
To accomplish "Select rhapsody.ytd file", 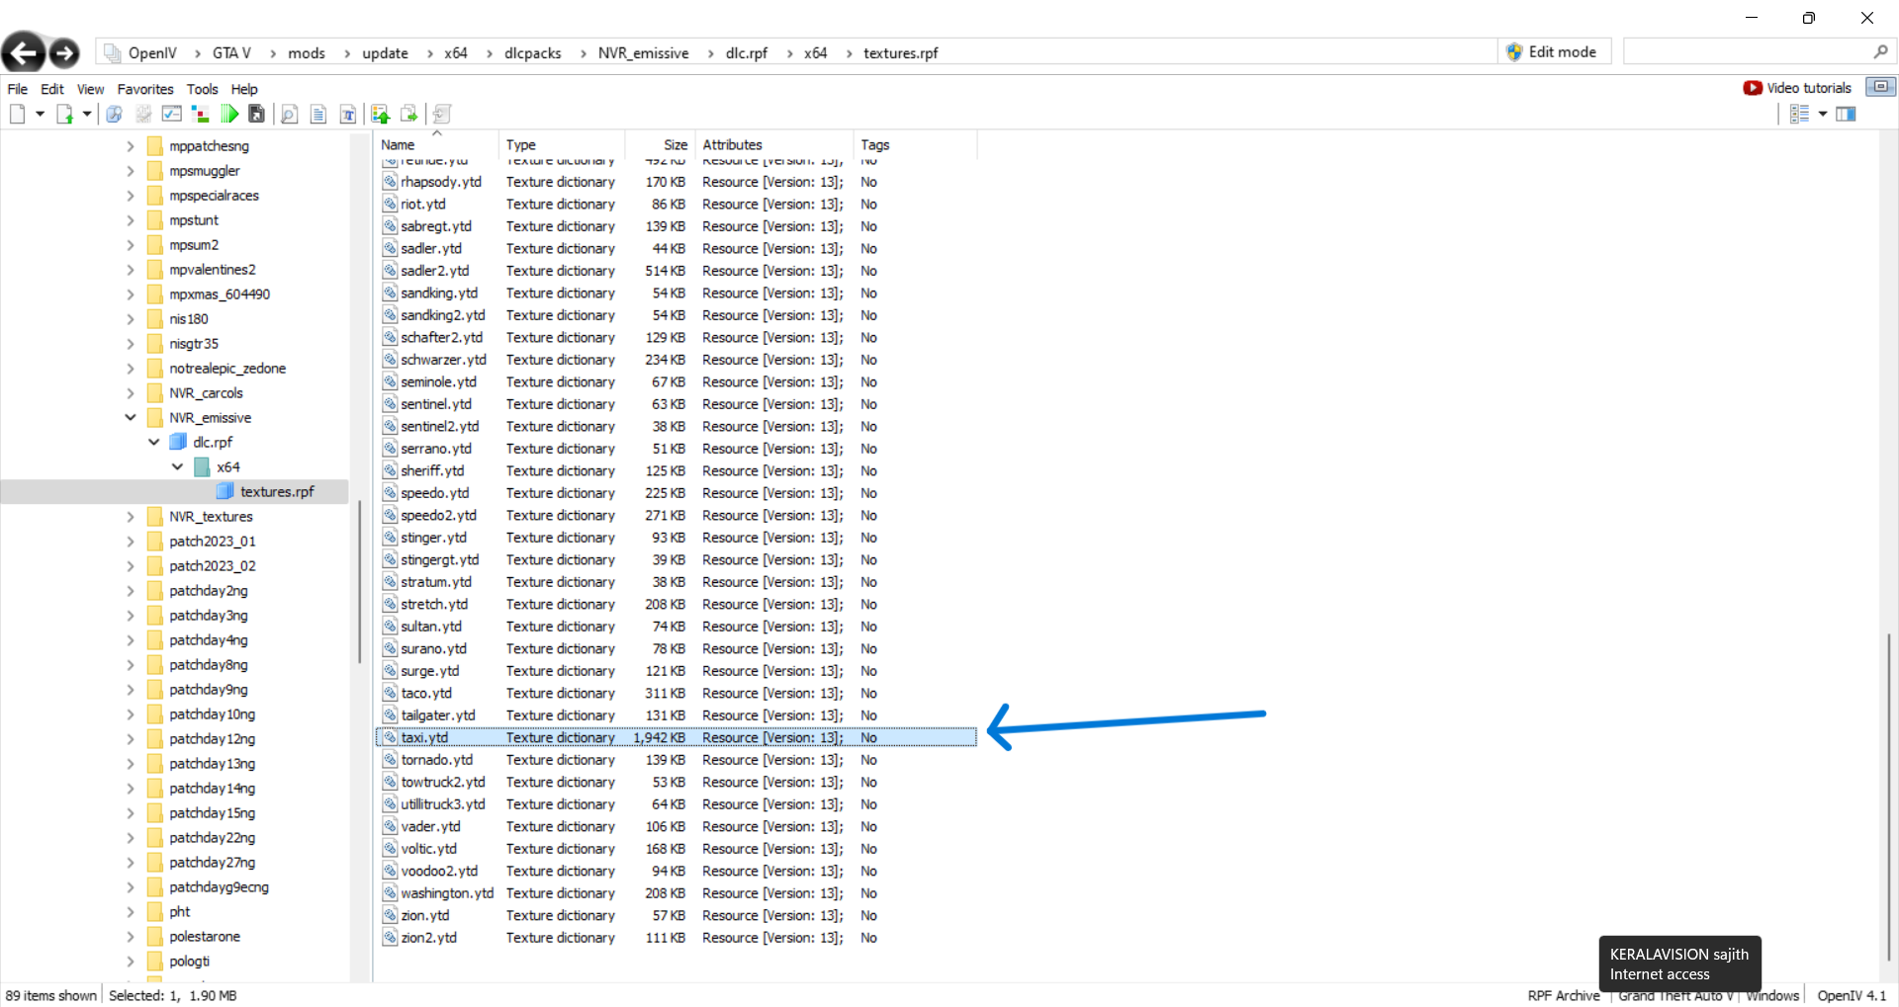I will point(441,182).
